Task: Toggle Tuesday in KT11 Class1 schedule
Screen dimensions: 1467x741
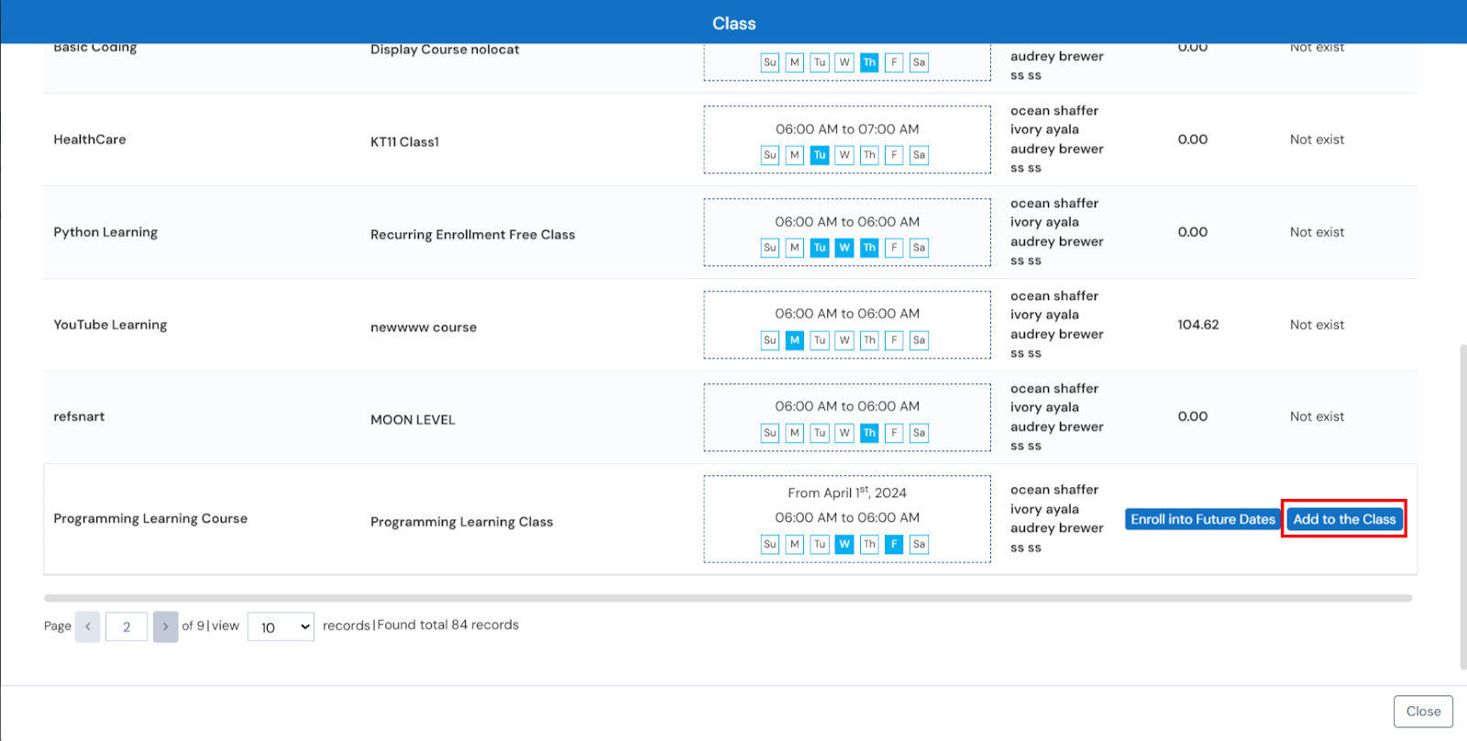Action: point(820,155)
